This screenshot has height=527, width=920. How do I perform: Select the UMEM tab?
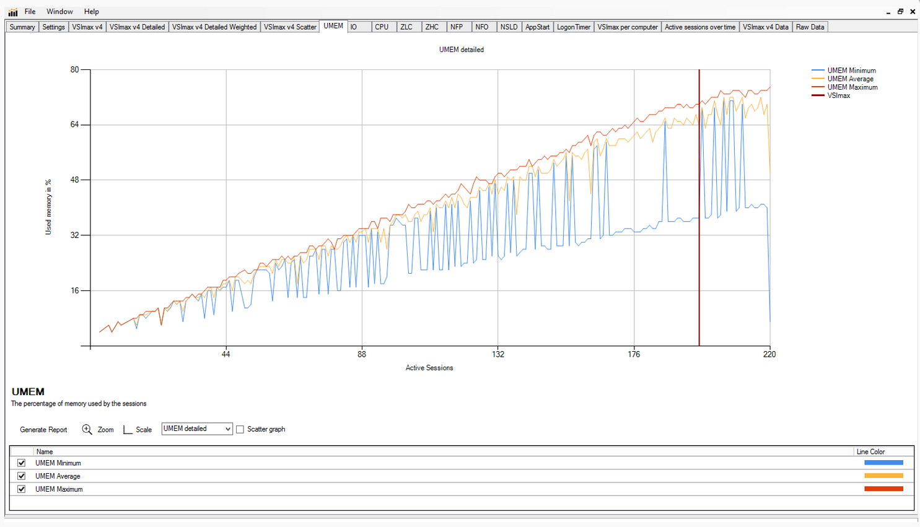point(333,26)
